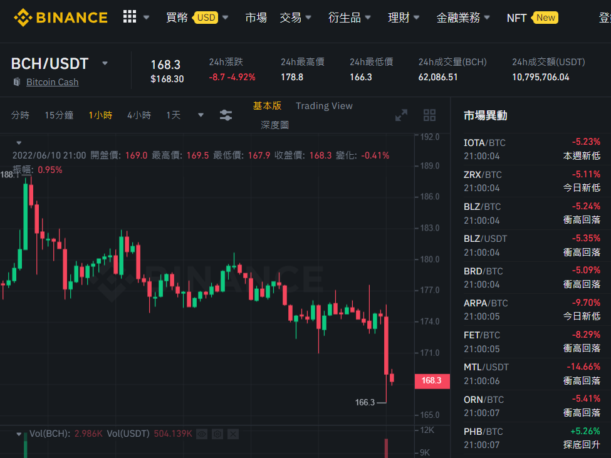Open FET/BTC market mover row
This screenshot has height=458, width=611.
(x=532, y=342)
